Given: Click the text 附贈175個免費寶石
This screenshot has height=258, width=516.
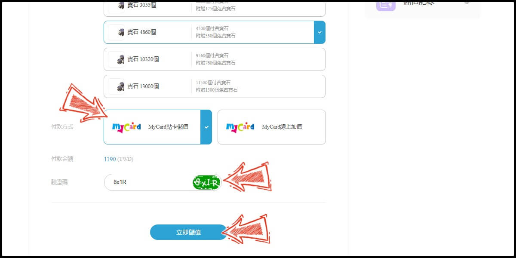Looking at the screenshot, I should coord(215,9).
